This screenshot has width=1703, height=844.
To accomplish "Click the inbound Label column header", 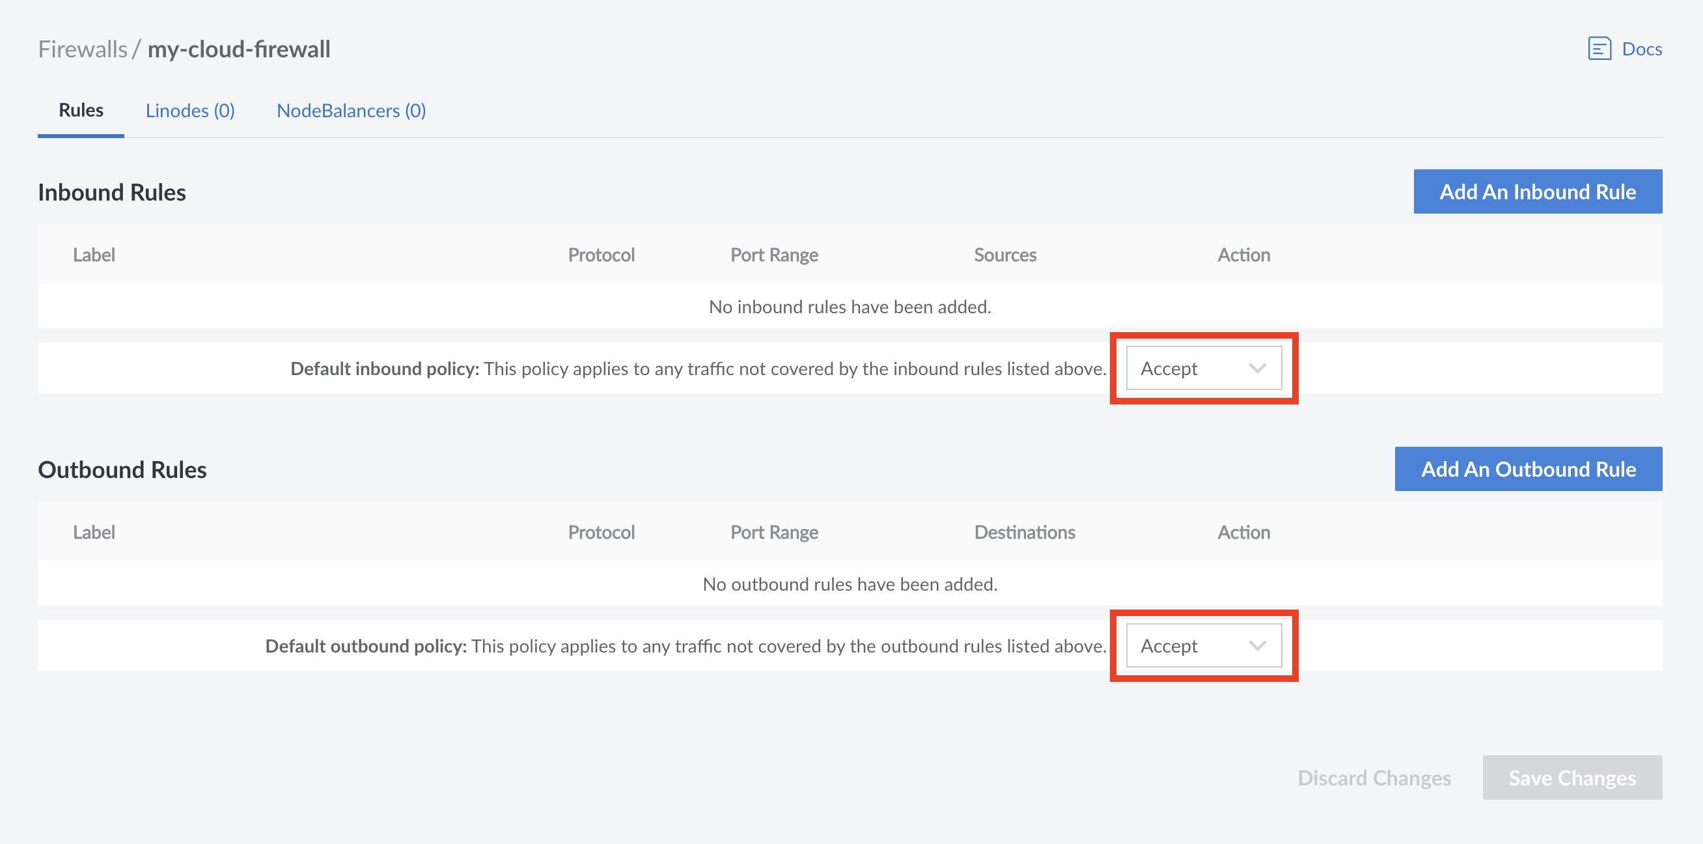I will (x=93, y=255).
